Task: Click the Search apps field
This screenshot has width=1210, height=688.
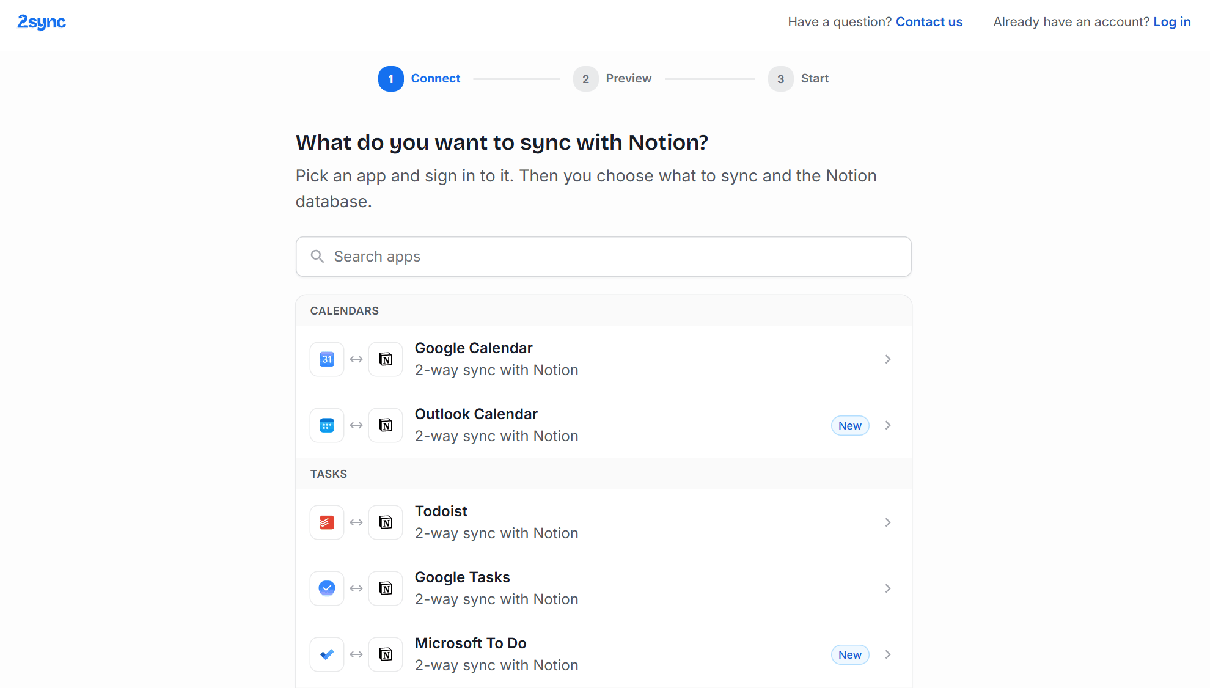Action: click(604, 257)
